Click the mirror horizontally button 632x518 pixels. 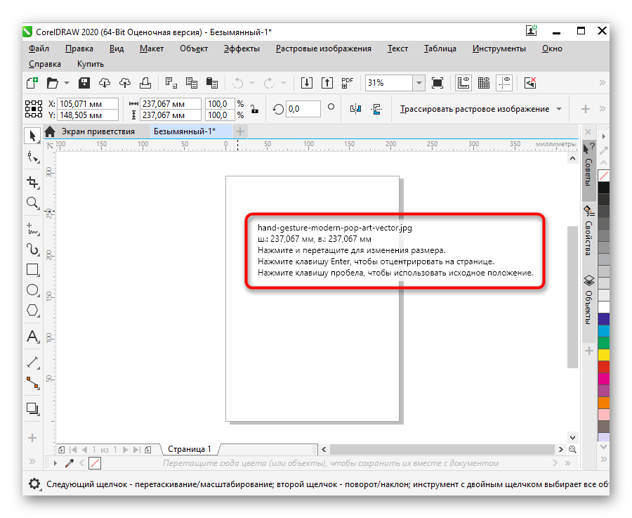355,109
